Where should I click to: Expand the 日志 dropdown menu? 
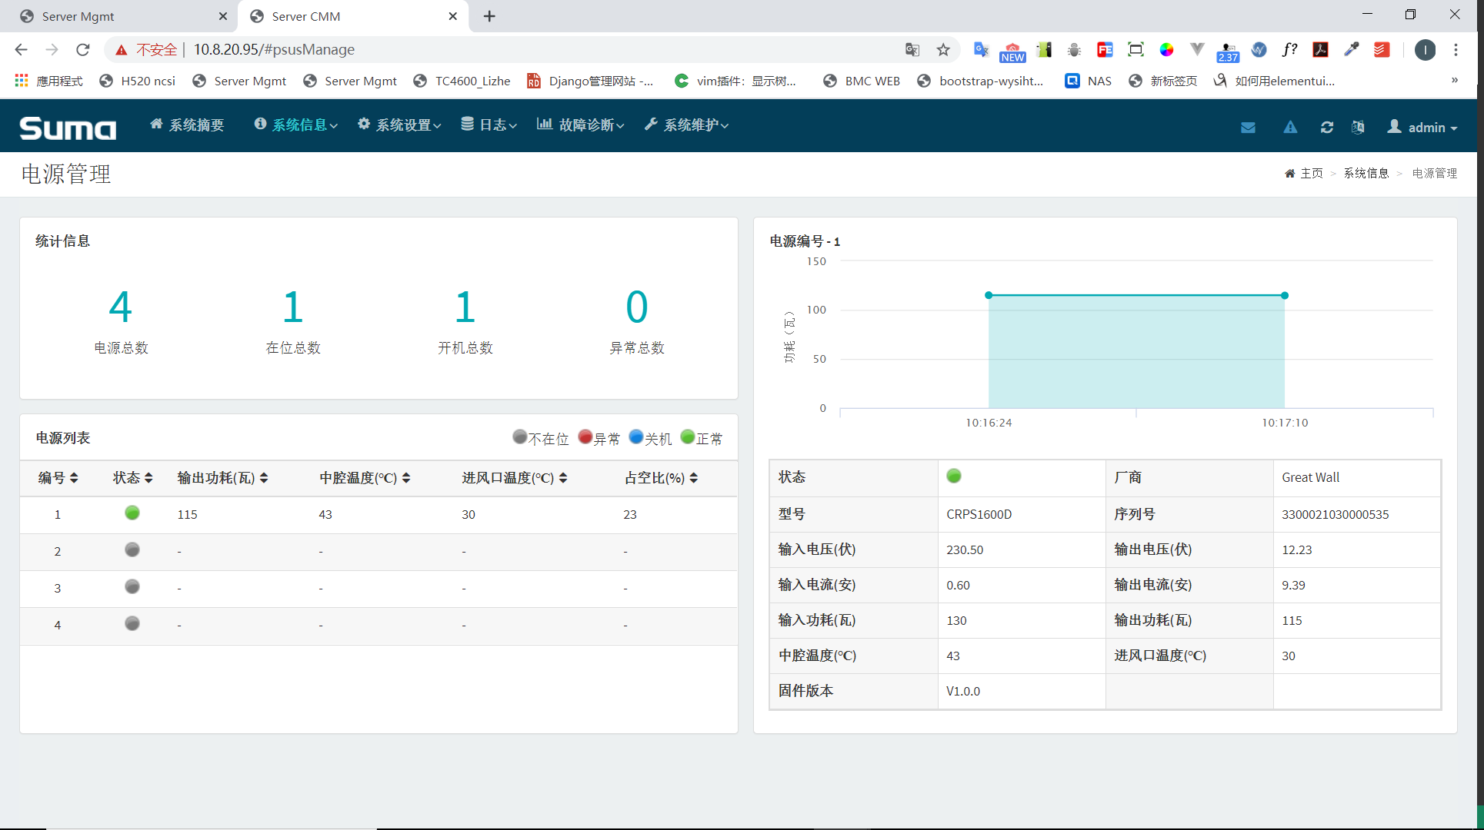489,125
